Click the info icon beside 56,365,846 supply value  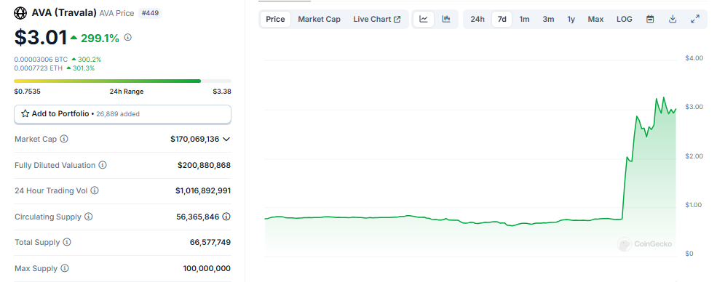(226, 217)
